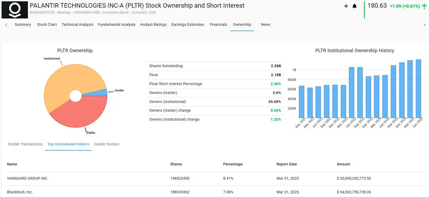Click the Name column header
Image resolution: width=429 pixels, height=197 pixels.
12,164
